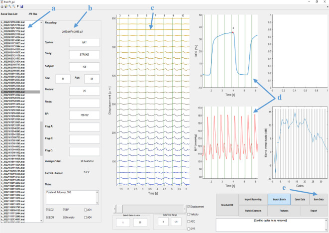Click the Posture field showing 25
Image resolution: width=329 pixels, height=233 pixels.
[84, 91]
